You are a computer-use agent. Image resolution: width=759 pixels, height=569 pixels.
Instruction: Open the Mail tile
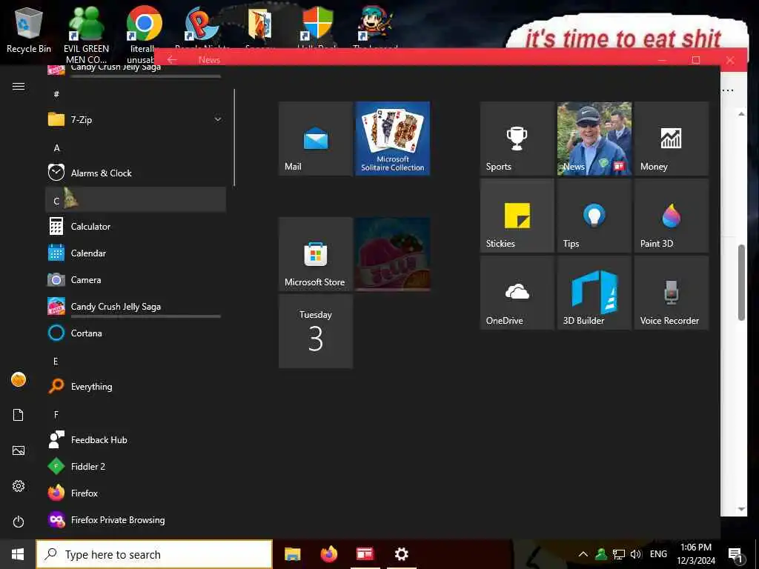(316, 139)
